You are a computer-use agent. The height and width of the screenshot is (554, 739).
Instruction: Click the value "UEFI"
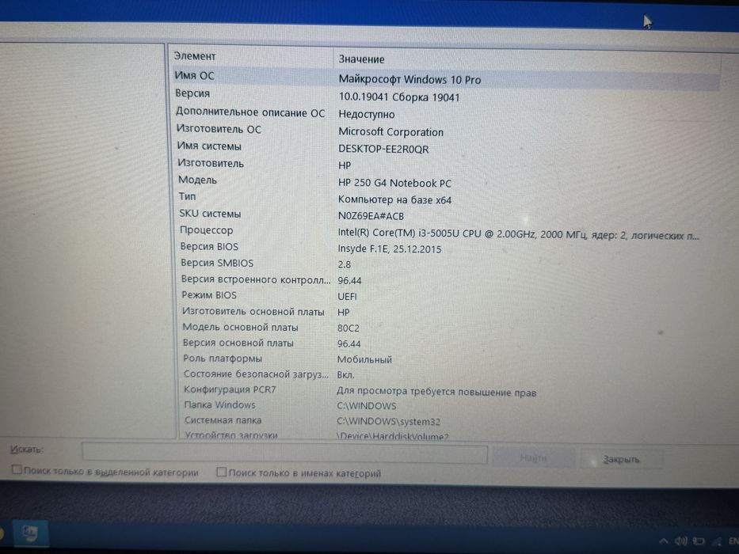point(347,297)
